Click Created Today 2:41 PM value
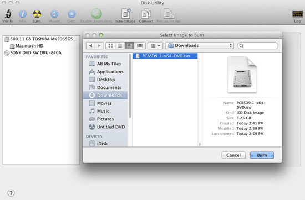The image size is (305, 200). [250, 123]
